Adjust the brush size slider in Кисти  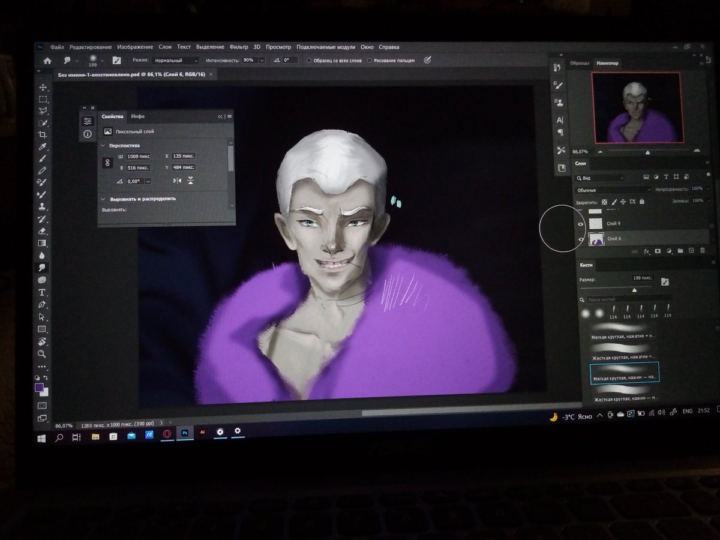[x=635, y=289]
